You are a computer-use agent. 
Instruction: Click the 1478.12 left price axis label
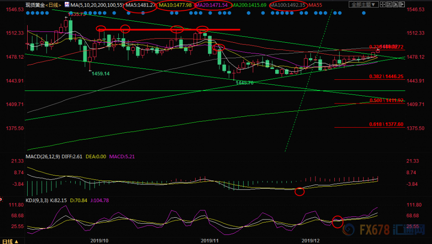(x=15, y=57)
